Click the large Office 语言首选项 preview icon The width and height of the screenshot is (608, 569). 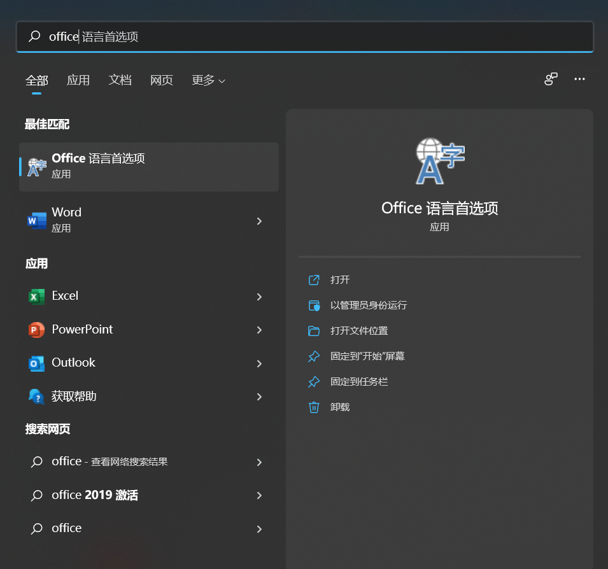[440, 161]
